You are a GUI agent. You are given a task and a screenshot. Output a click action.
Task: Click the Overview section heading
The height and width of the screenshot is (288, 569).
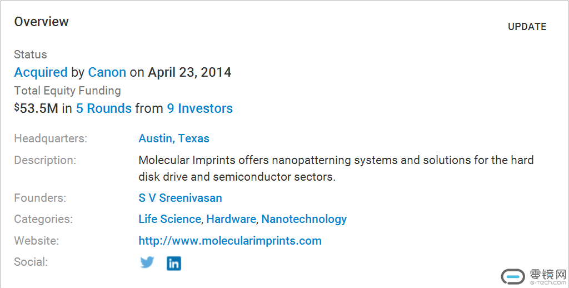pos(42,22)
